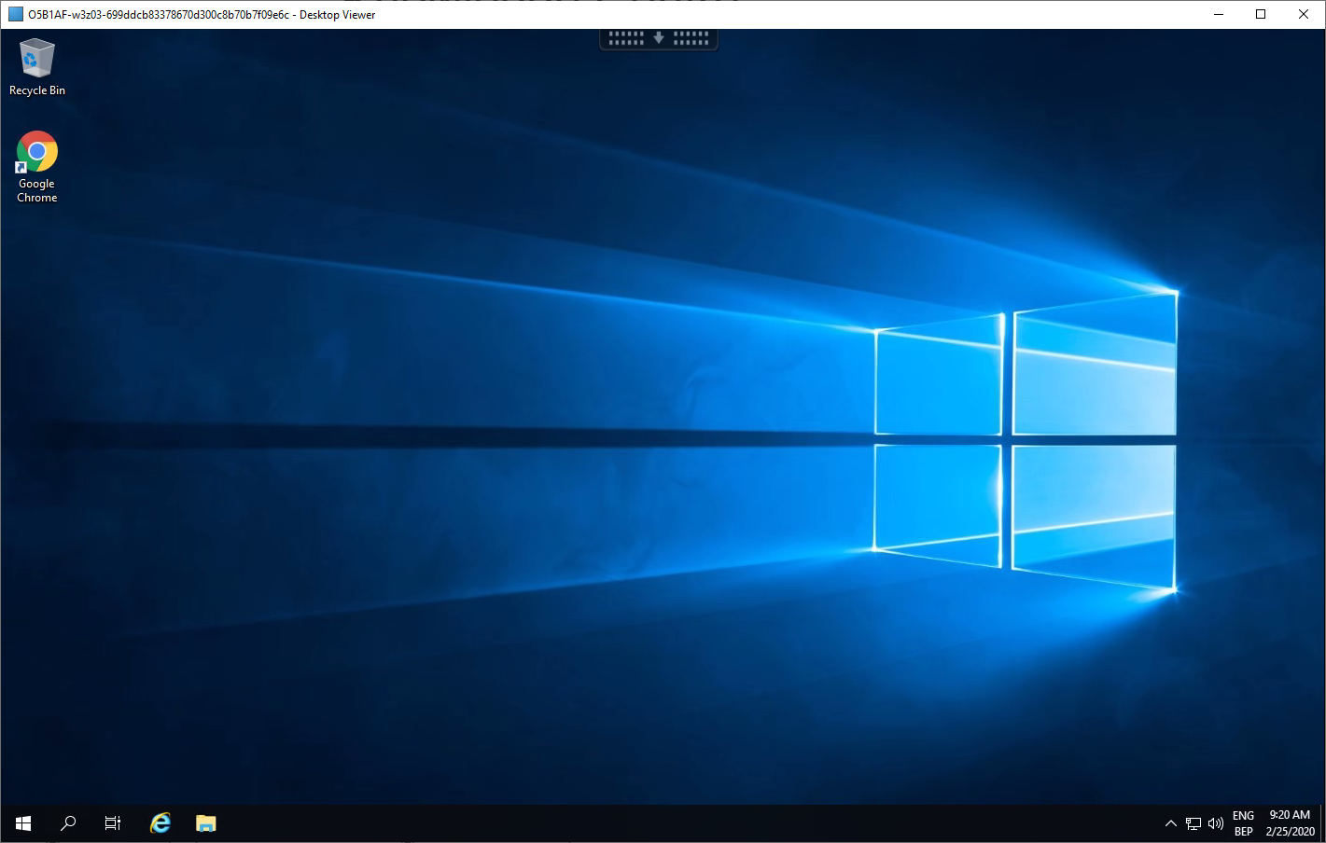
Task: Open clock showing 9:20 AM
Action: click(x=1290, y=823)
